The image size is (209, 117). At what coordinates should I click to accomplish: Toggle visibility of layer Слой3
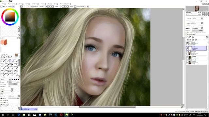(187, 57)
